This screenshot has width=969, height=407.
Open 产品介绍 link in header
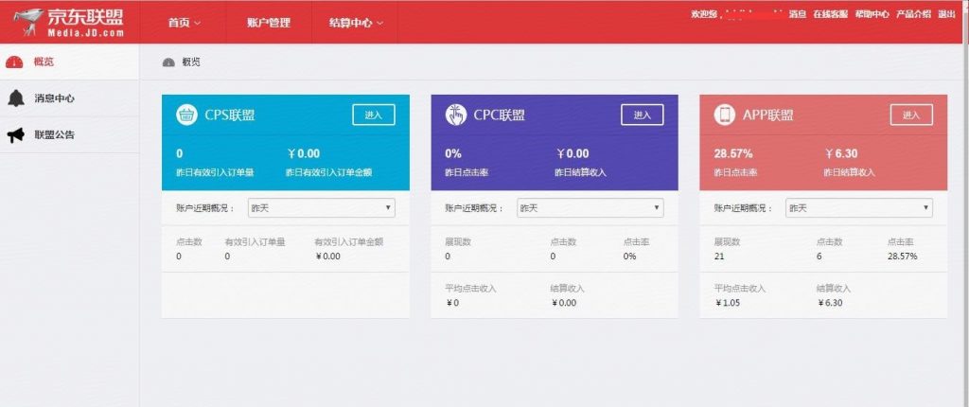913,14
